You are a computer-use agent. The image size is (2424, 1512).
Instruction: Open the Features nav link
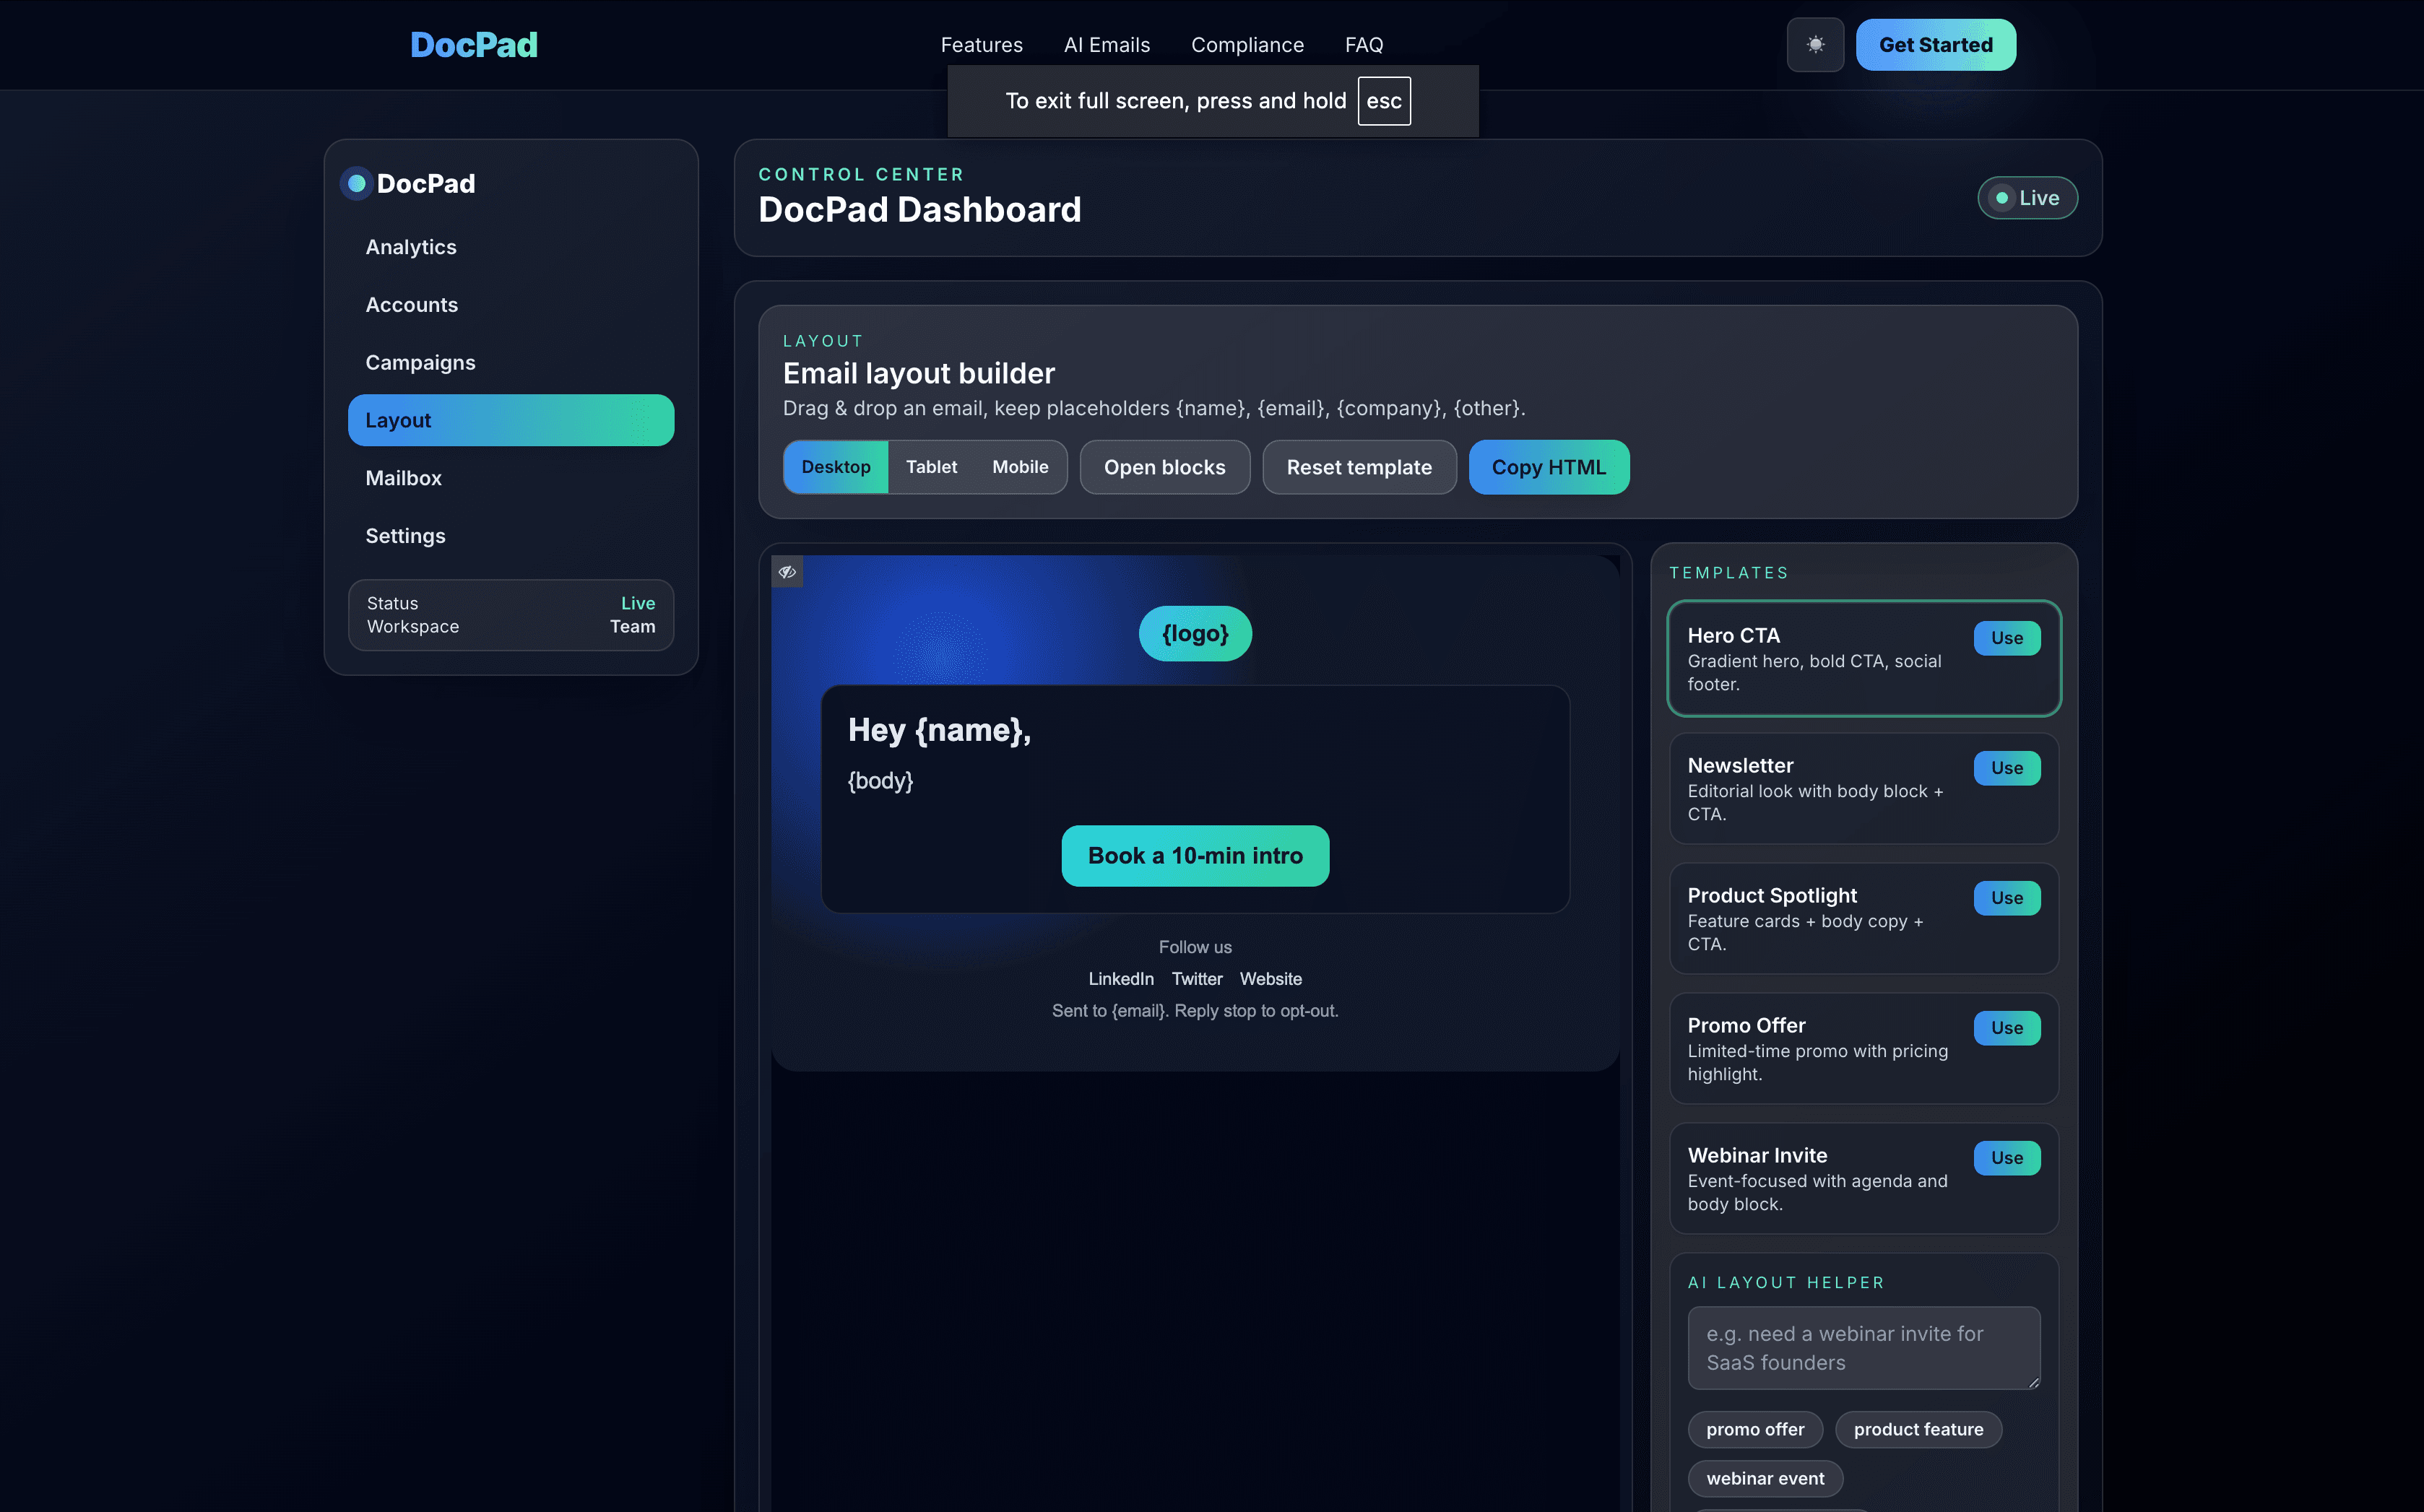pyautogui.click(x=982, y=45)
